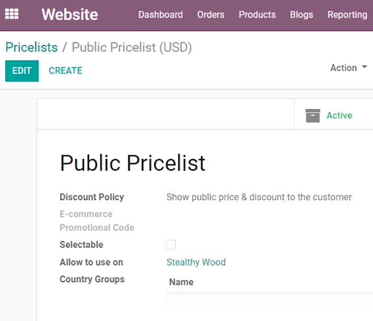Click the Public Pricelist title text
373x321 pixels.
133,163
